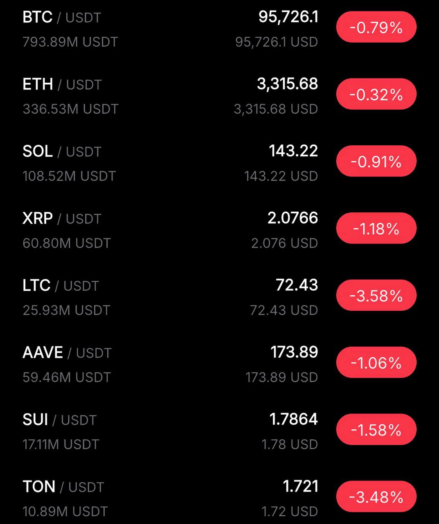This screenshot has width=439, height=524.
Task: Tap the SUI price 1.7864
Action: pos(293,419)
